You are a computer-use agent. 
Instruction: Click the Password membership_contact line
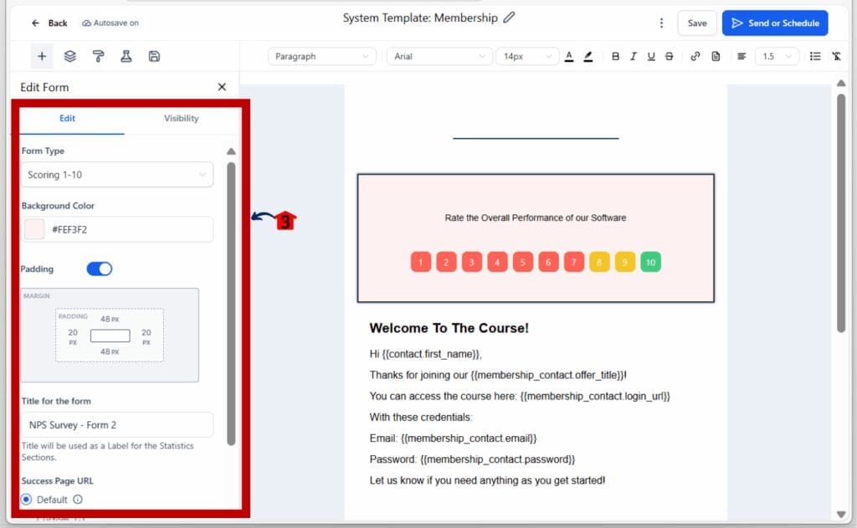click(x=472, y=459)
